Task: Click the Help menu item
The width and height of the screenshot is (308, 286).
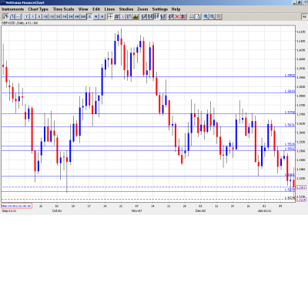Action: click(x=176, y=9)
